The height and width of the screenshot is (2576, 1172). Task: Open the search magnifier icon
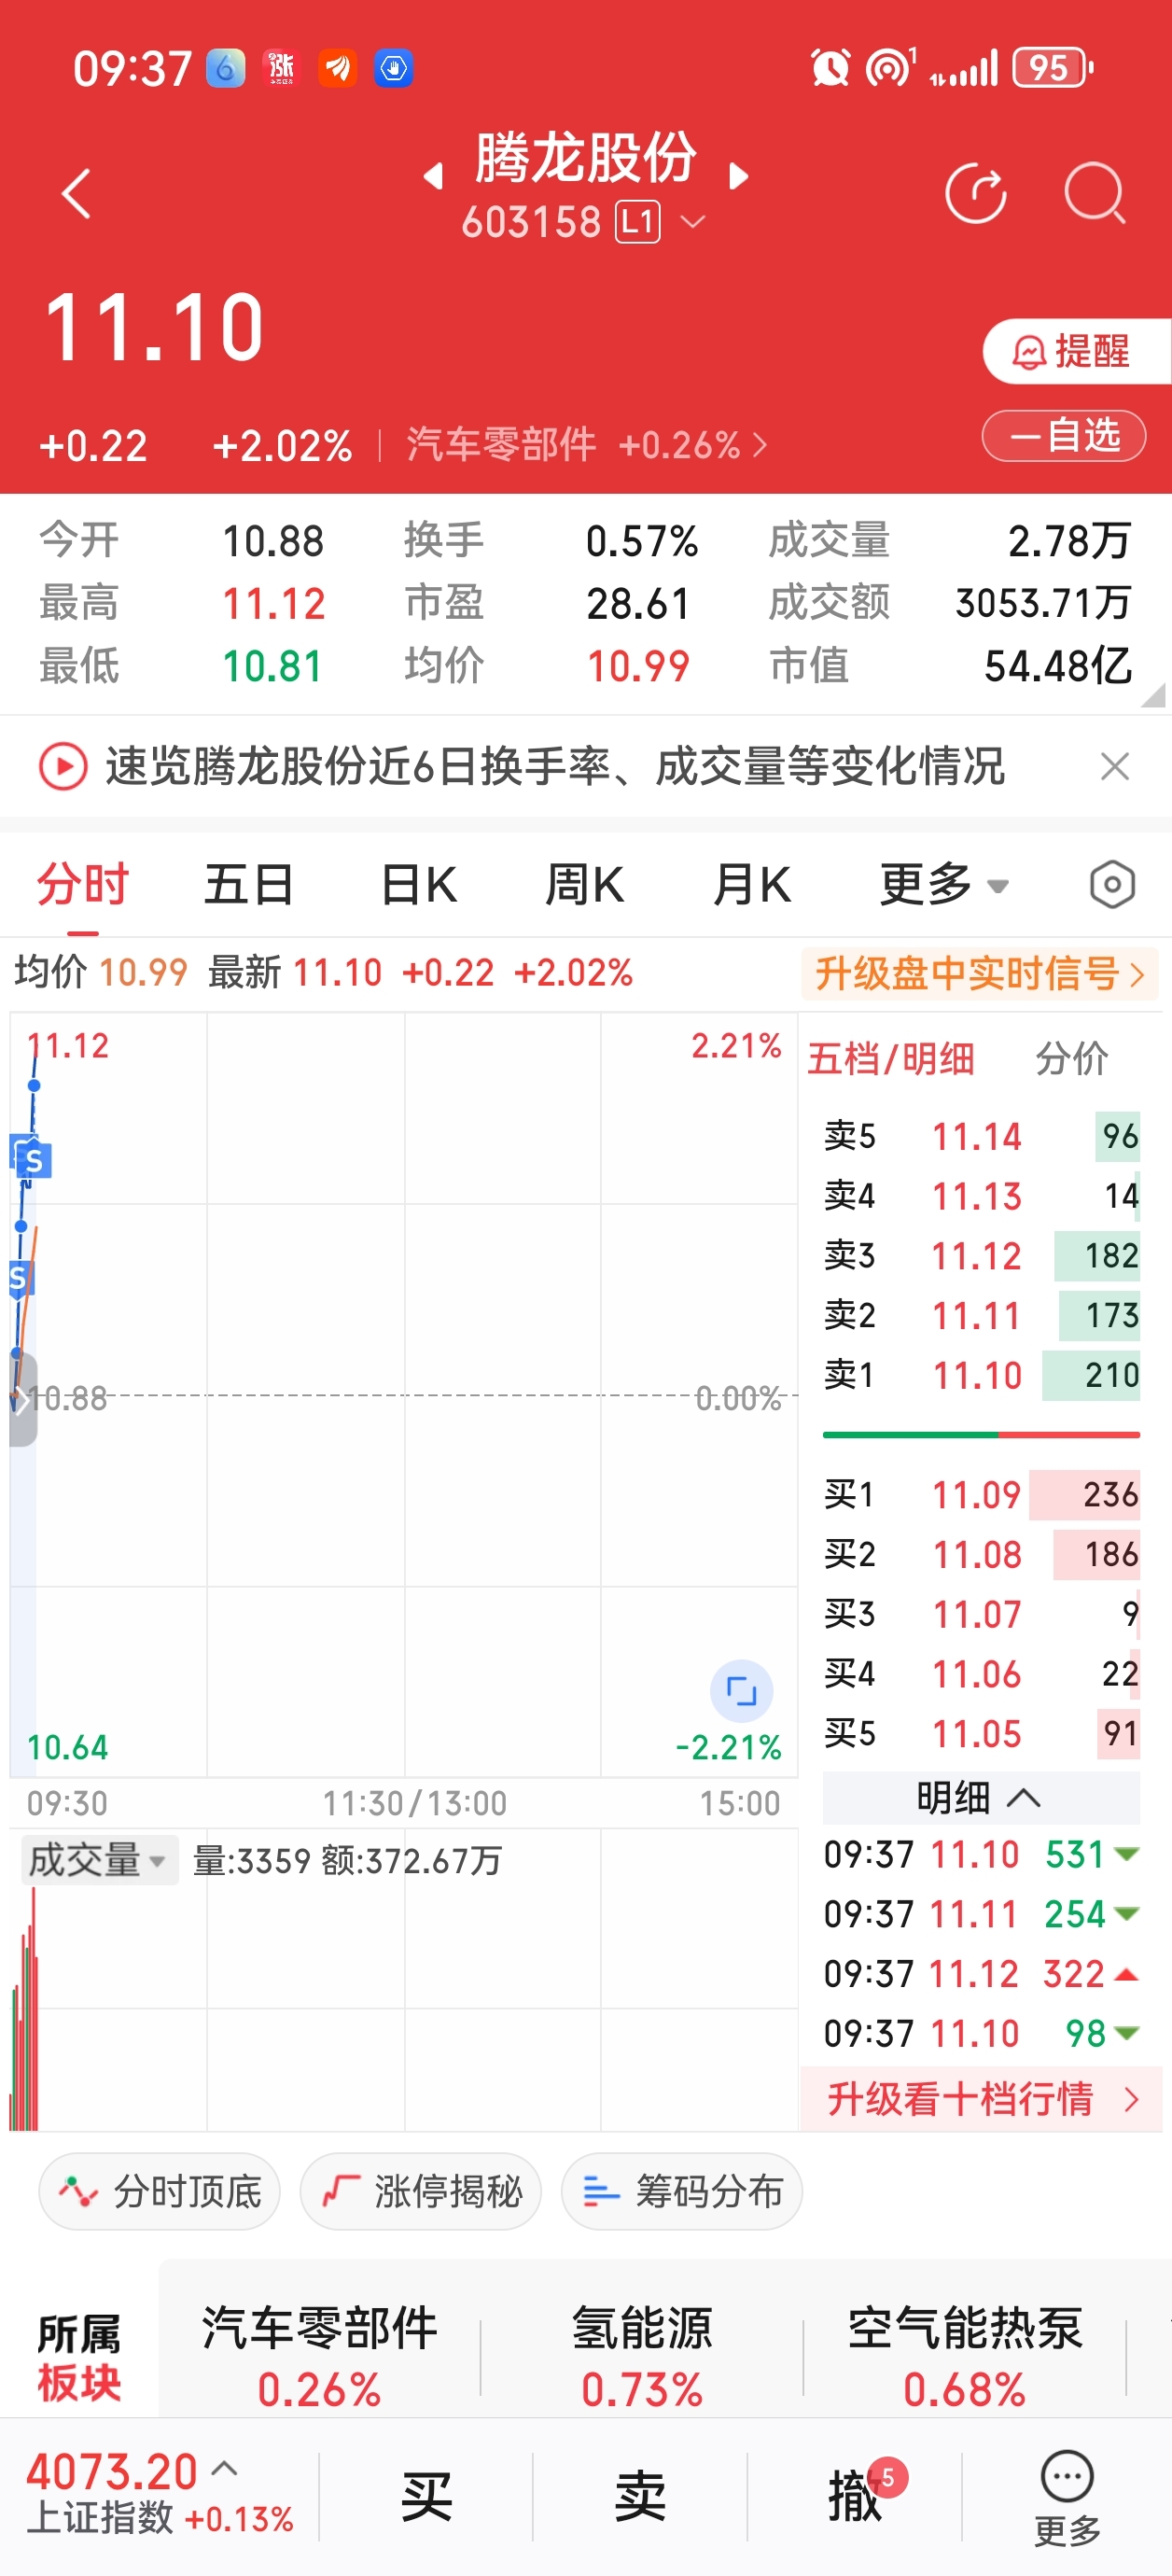point(1095,192)
